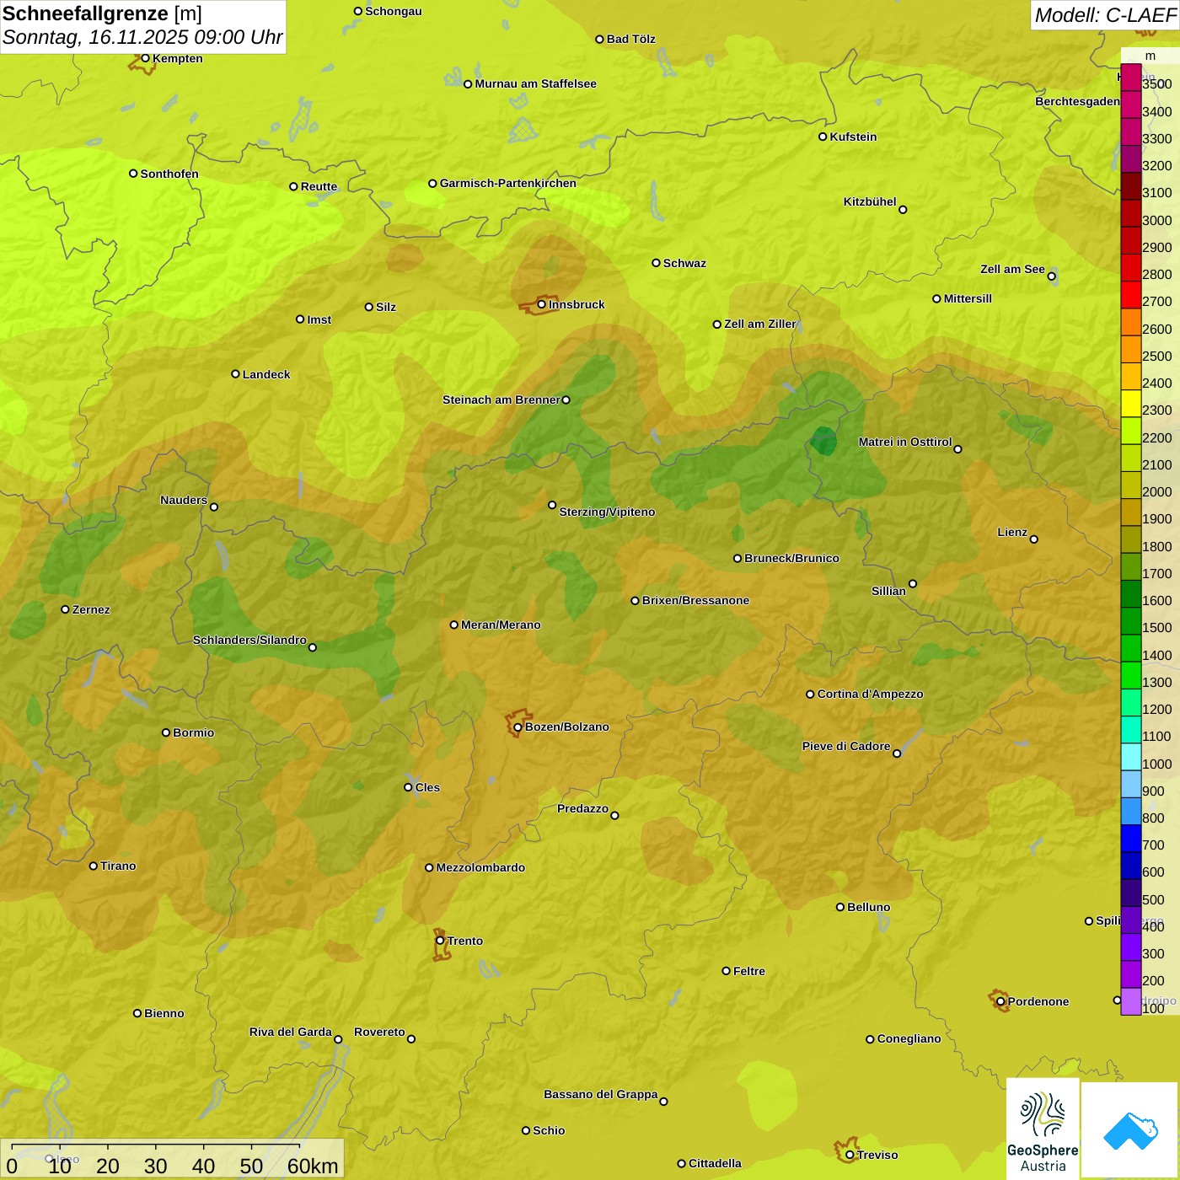1180x1180 pixels.
Task: Click the Modell: C-LAEF label
Action: [x=1105, y=15]
